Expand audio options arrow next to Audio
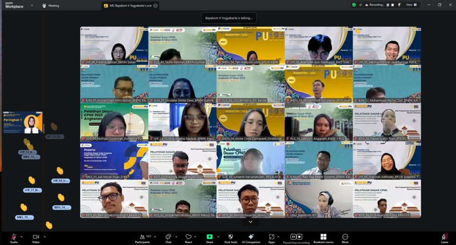 point(21,237)
